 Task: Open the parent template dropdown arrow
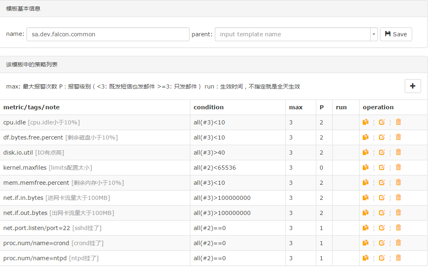coord(374,34)
